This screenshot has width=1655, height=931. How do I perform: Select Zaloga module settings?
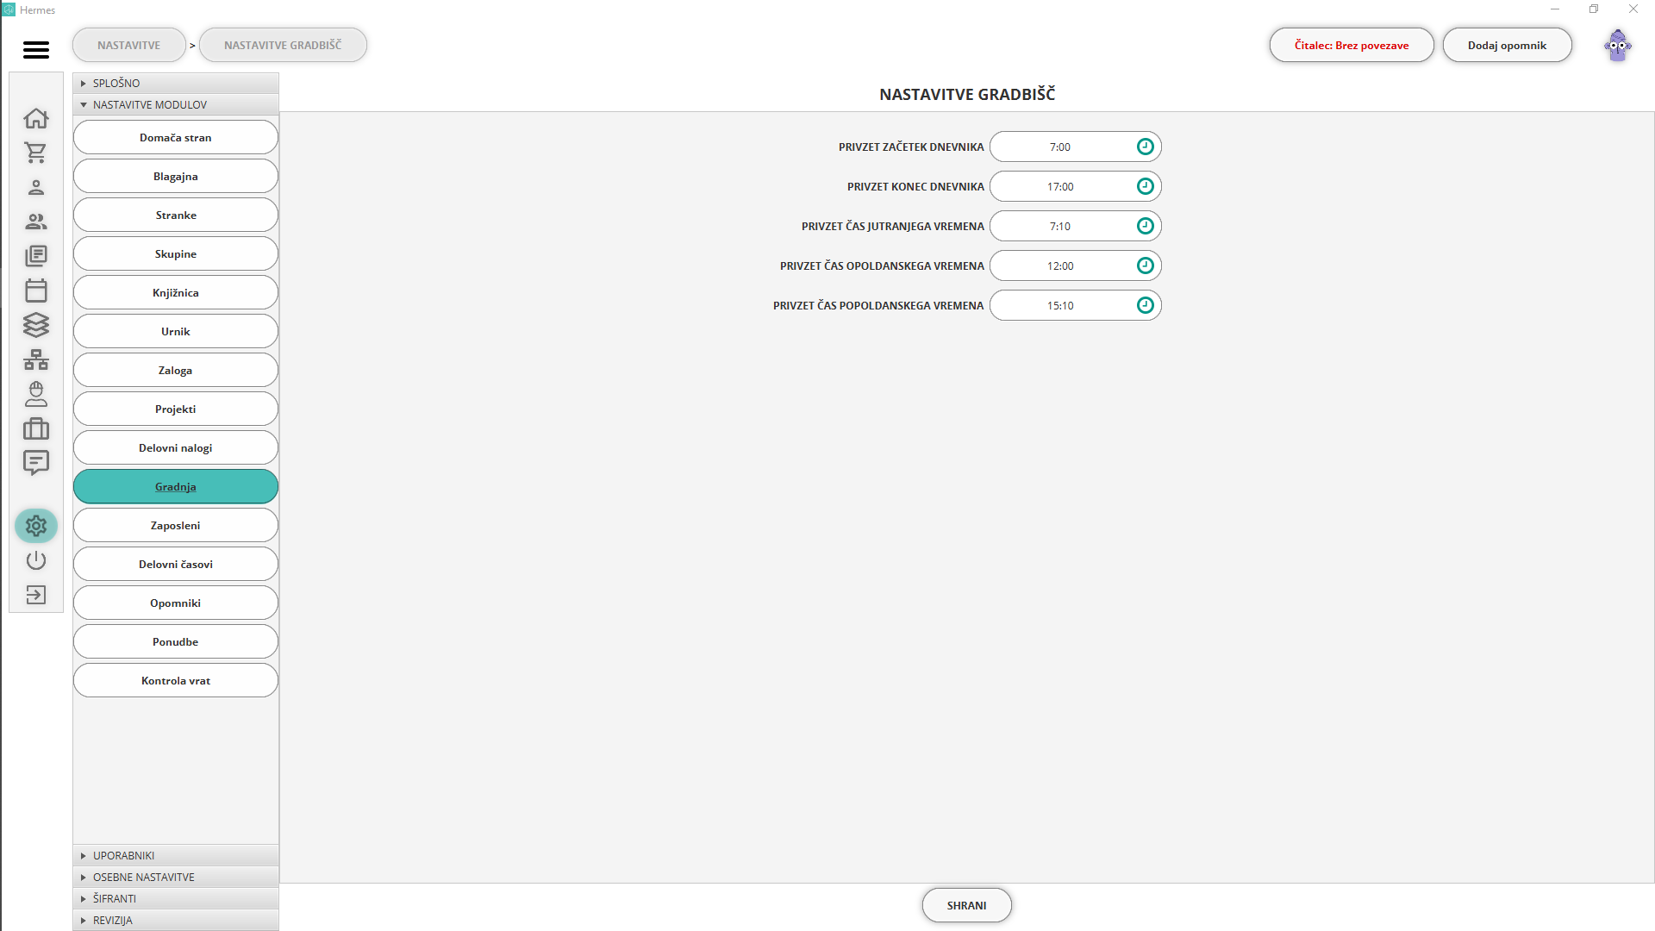click(x=176, y=370)
